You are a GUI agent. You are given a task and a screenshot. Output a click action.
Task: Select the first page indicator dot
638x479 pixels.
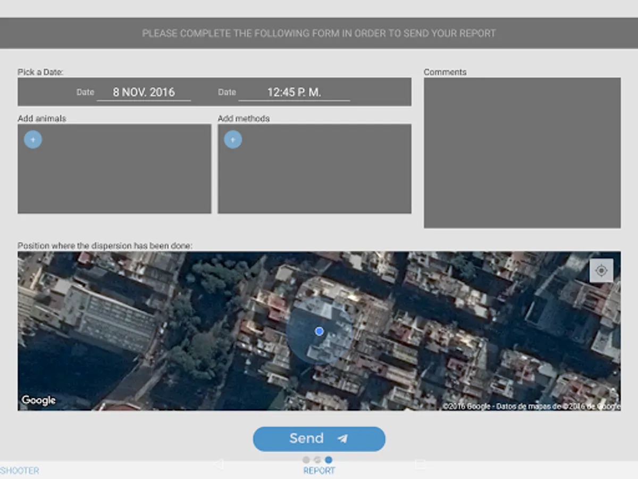(306, 460)
